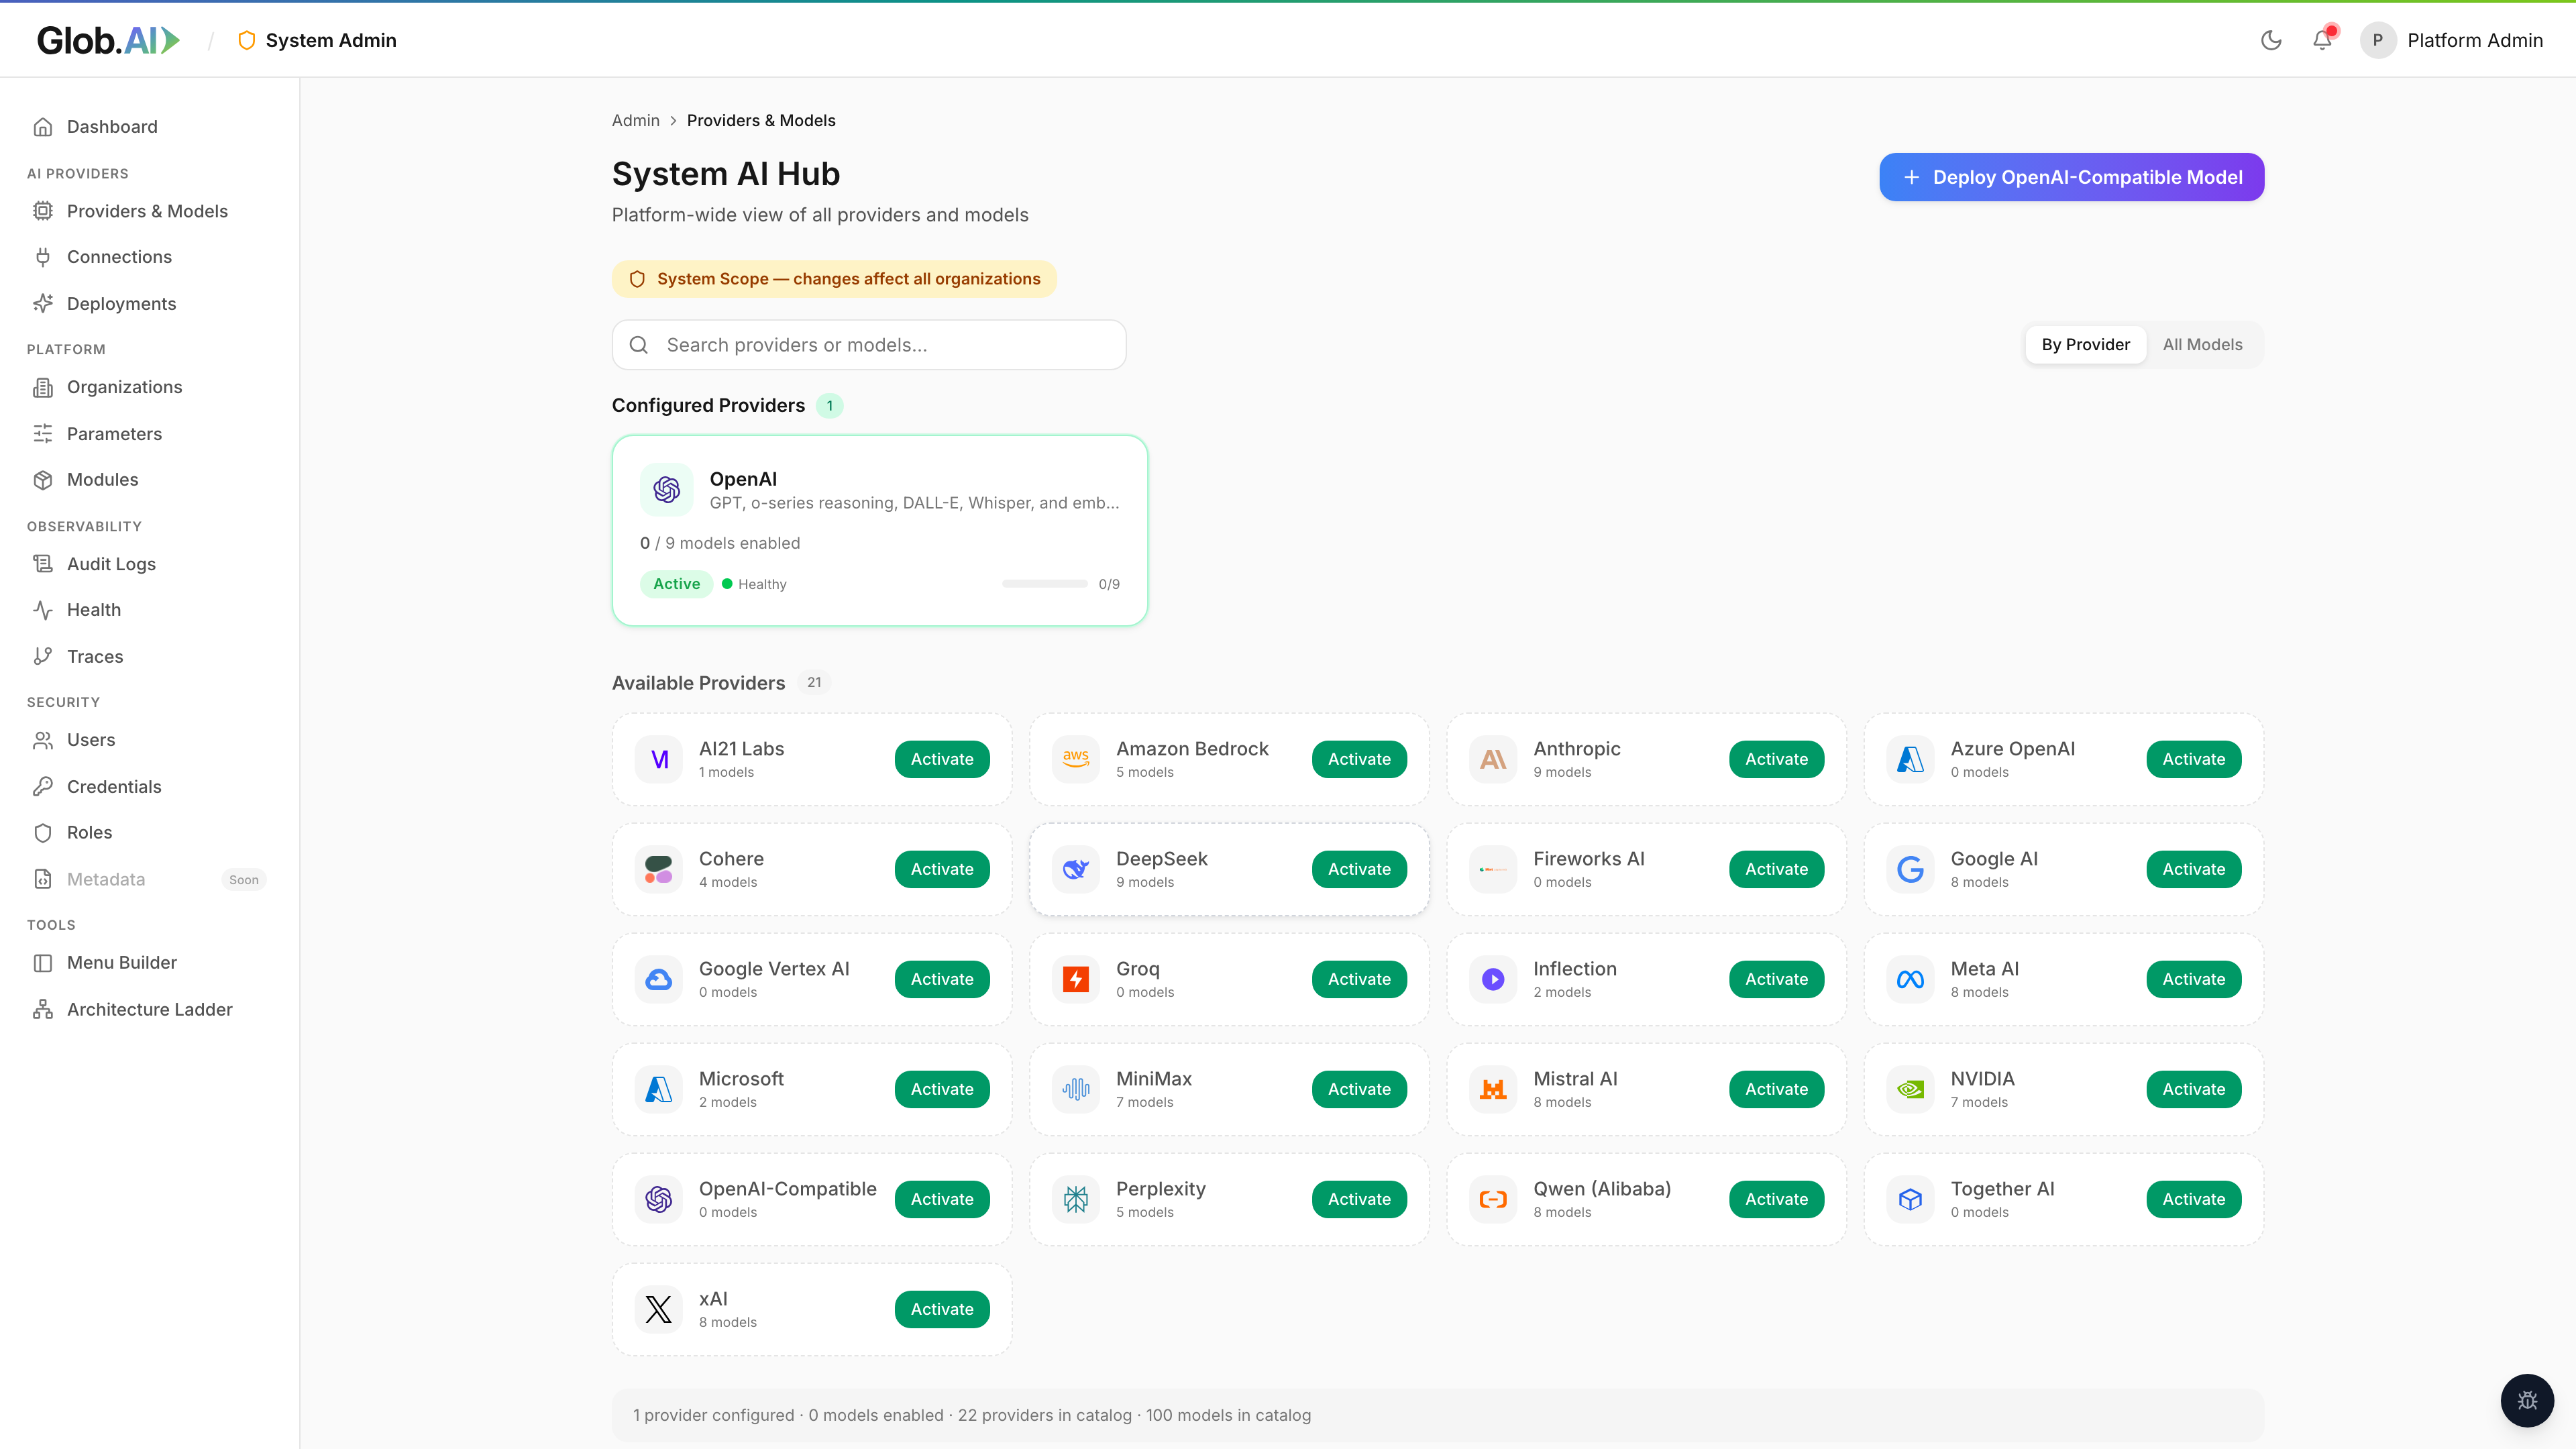Click the Mistral AI logo icon
The image size is (2576, 1449).
[x=1493, y=1089]
